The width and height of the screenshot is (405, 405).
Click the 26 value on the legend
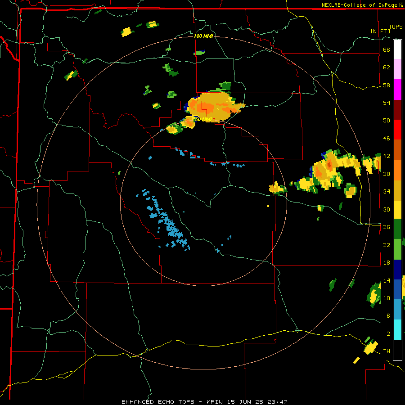(x=387, y=227)
